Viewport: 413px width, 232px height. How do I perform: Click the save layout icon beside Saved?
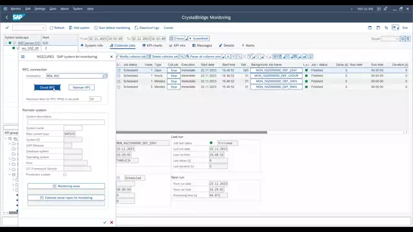click(403, 39)
